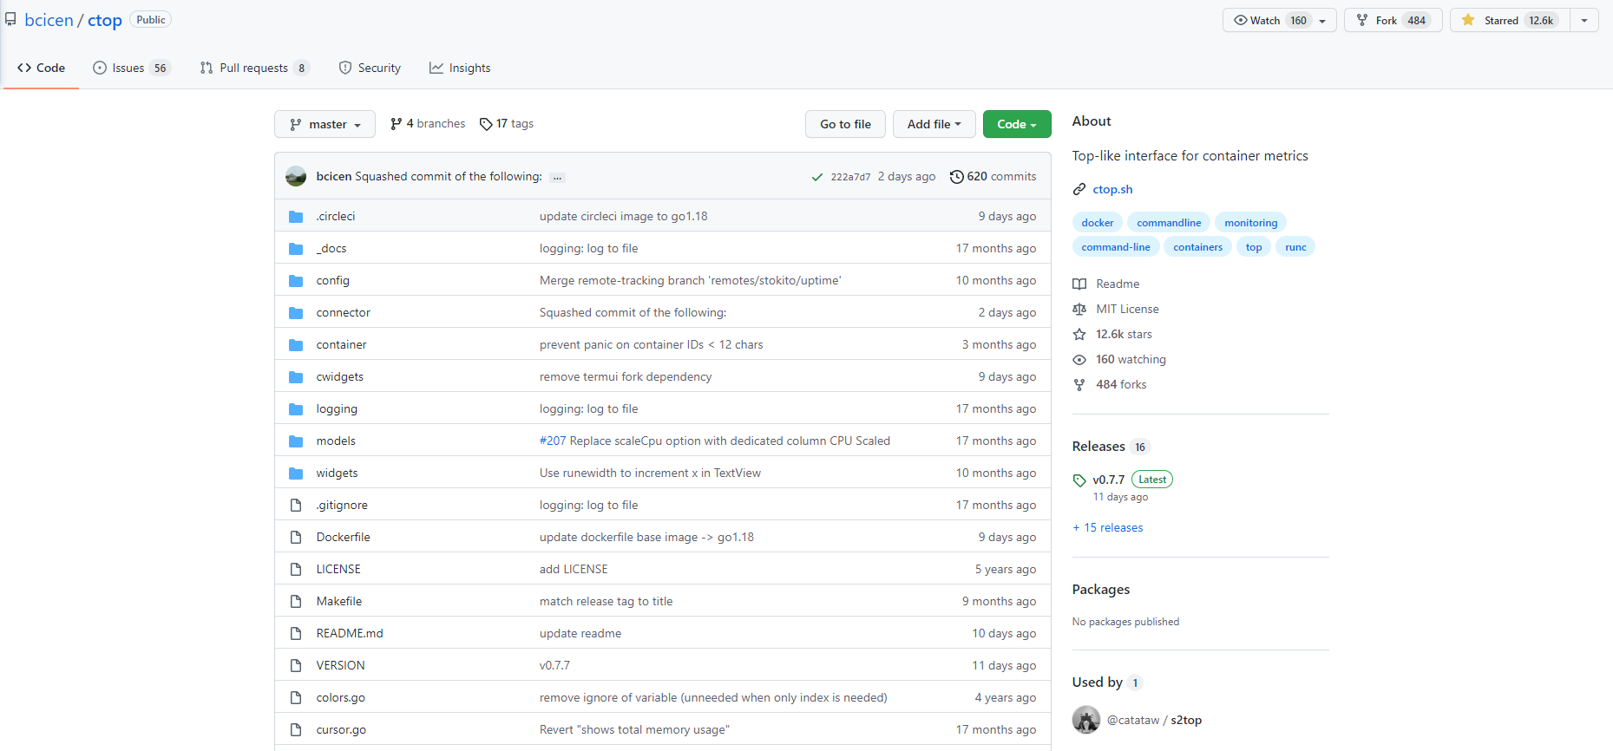Select the docker topic tag
Screen dimensions: 1613x751
(x=1098, y=223)
